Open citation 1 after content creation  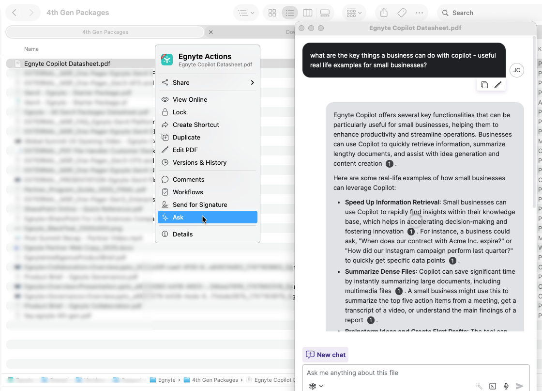[389, 164]
